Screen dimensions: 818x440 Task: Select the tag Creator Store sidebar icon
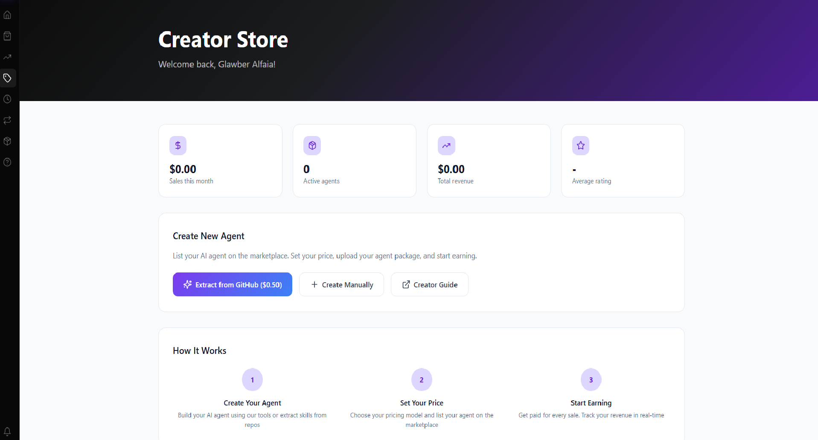pos(7,78)
